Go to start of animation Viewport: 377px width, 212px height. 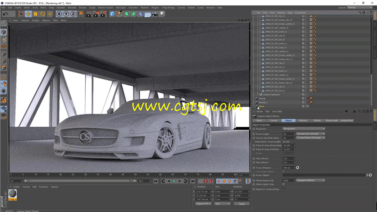tap(156, 181)
